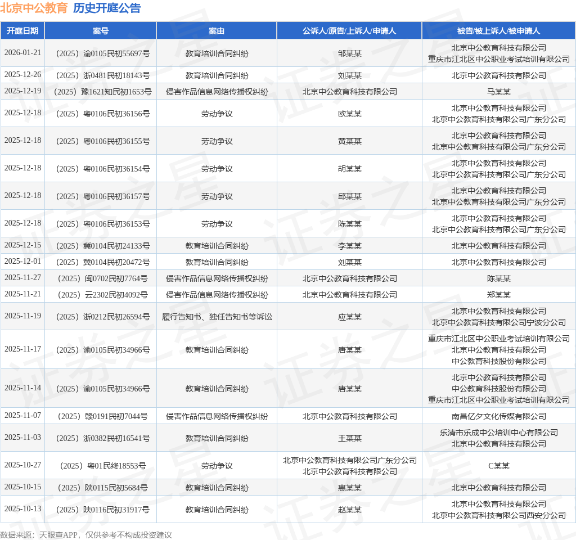Click the 公诉人/原告/上诉人/申请人 column header
This screenshot has height=540, width=576.
tap(349, 31)
